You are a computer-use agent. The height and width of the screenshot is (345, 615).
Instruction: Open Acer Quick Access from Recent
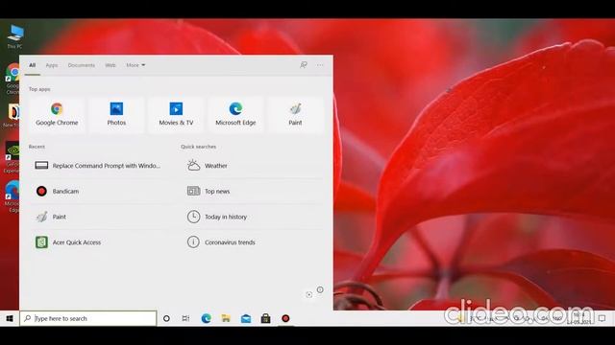(x=98, y=242)
